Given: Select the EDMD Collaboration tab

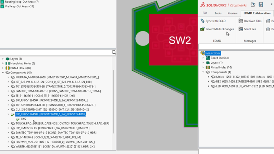Looking at the screenshot, I should point(257,13).
